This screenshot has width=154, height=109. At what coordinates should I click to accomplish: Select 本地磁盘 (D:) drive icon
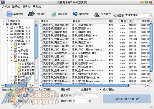pyautogui.click(x=11, y=34)
